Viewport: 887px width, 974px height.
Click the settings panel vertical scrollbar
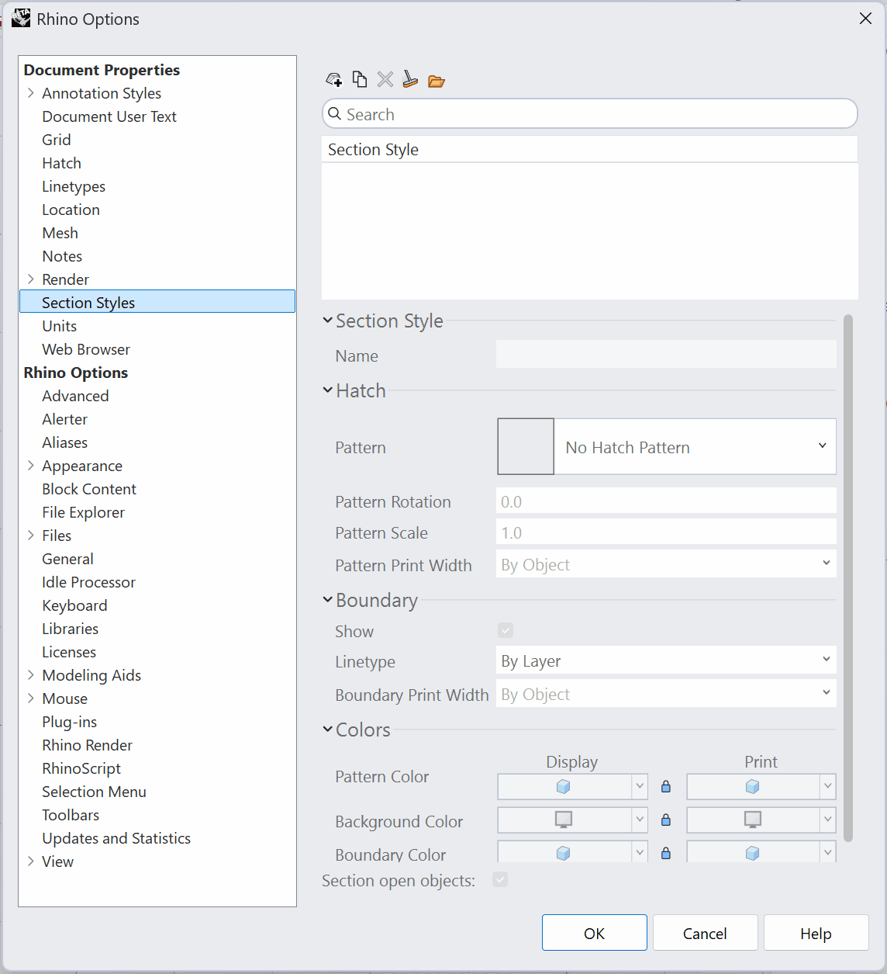tap(847, 578)
